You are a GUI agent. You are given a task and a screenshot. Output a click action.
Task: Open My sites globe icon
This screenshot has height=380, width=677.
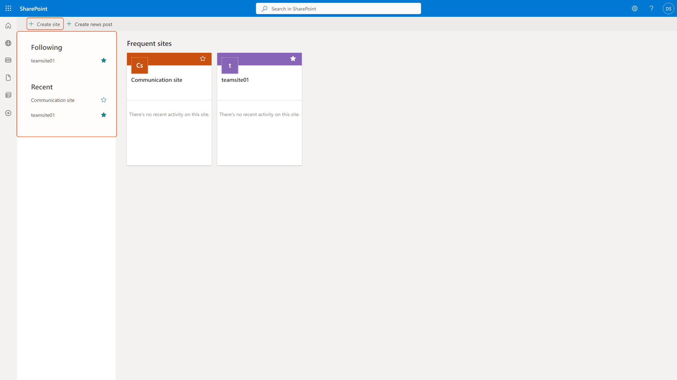tap(8, 43)
